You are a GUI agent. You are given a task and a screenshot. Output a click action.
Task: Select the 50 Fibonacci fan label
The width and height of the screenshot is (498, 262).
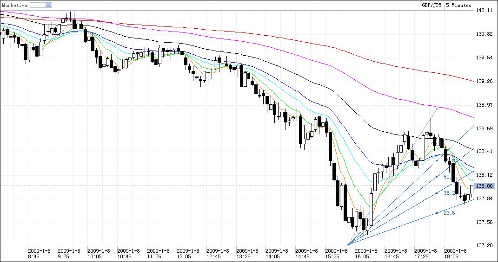click(447, 177)
